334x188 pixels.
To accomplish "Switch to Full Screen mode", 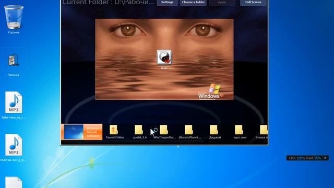I will pos(253,3).
